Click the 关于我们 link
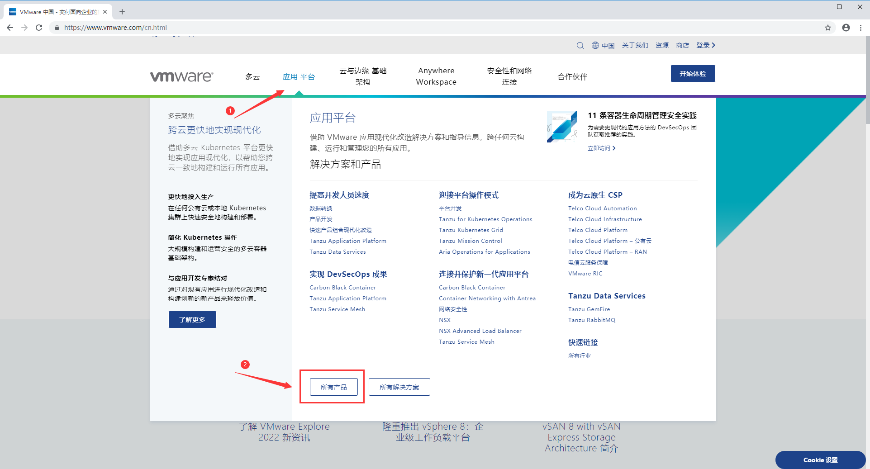Viewport: 870px width, 469px height. tap(635, 45)
